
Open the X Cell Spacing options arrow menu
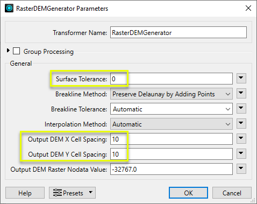tap(241, 139)
